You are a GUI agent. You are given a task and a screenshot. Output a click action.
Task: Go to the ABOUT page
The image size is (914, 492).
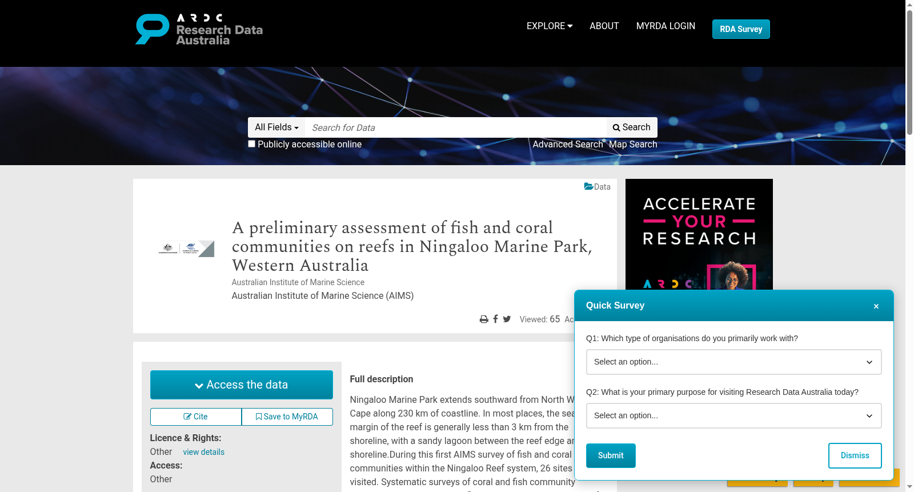point(604,26)
